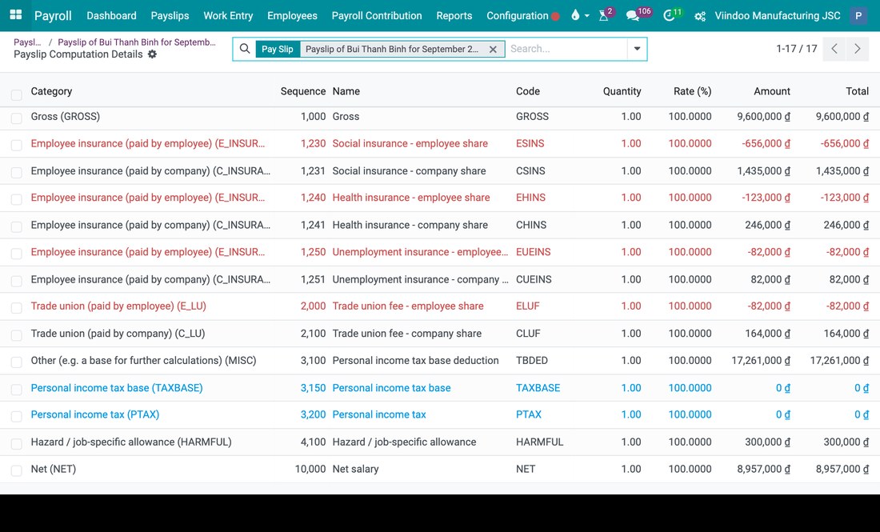Image resolution: width=880 pixels, height=532 pixels.
Task: Open the Configuration menu
Action: [518, 16]
